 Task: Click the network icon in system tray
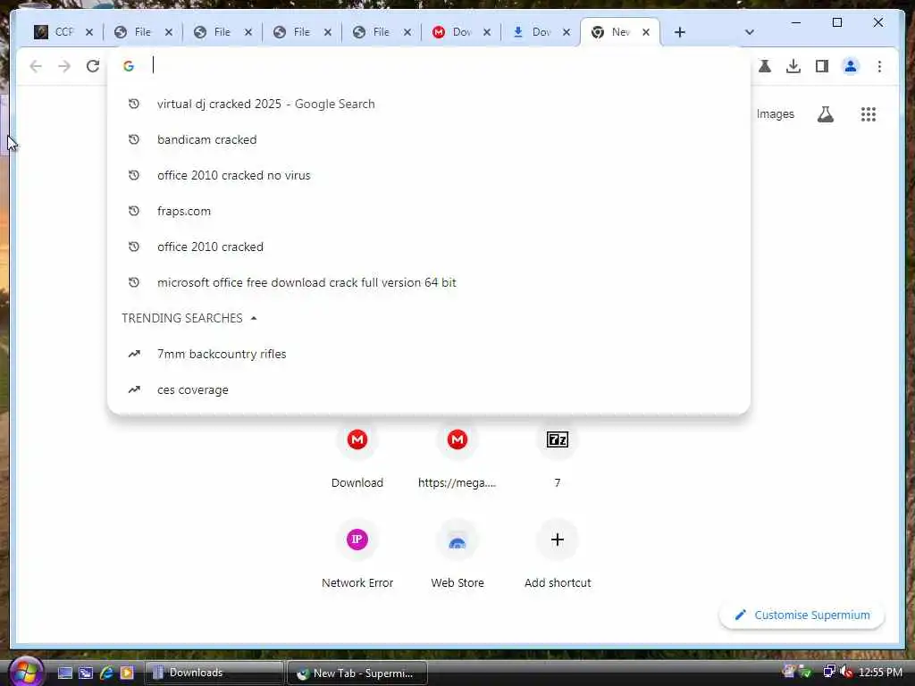click(828, 672)
